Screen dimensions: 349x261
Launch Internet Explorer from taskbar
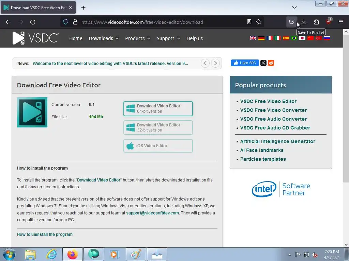point(51,254)
